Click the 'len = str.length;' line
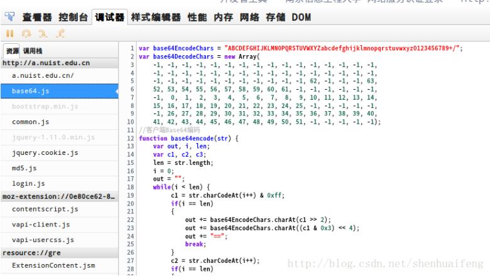 click(183, 163)
